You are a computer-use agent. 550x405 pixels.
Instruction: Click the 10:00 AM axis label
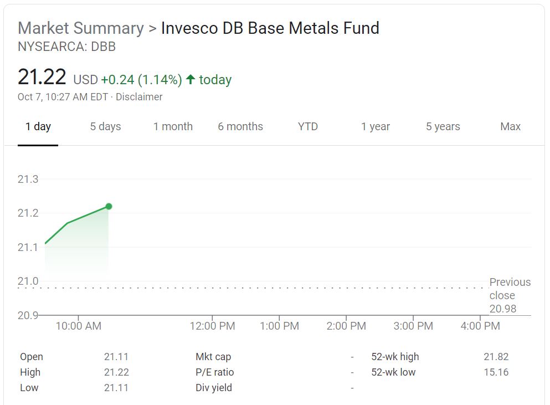tap(79, 326)
